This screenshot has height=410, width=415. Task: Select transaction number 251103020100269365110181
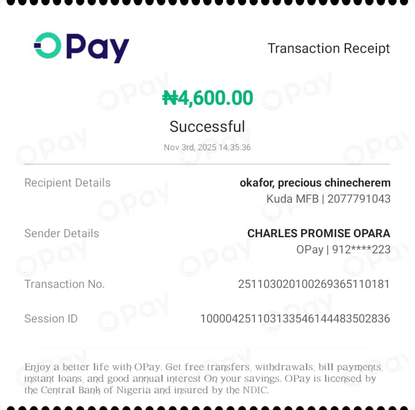(x=314, y=284)
